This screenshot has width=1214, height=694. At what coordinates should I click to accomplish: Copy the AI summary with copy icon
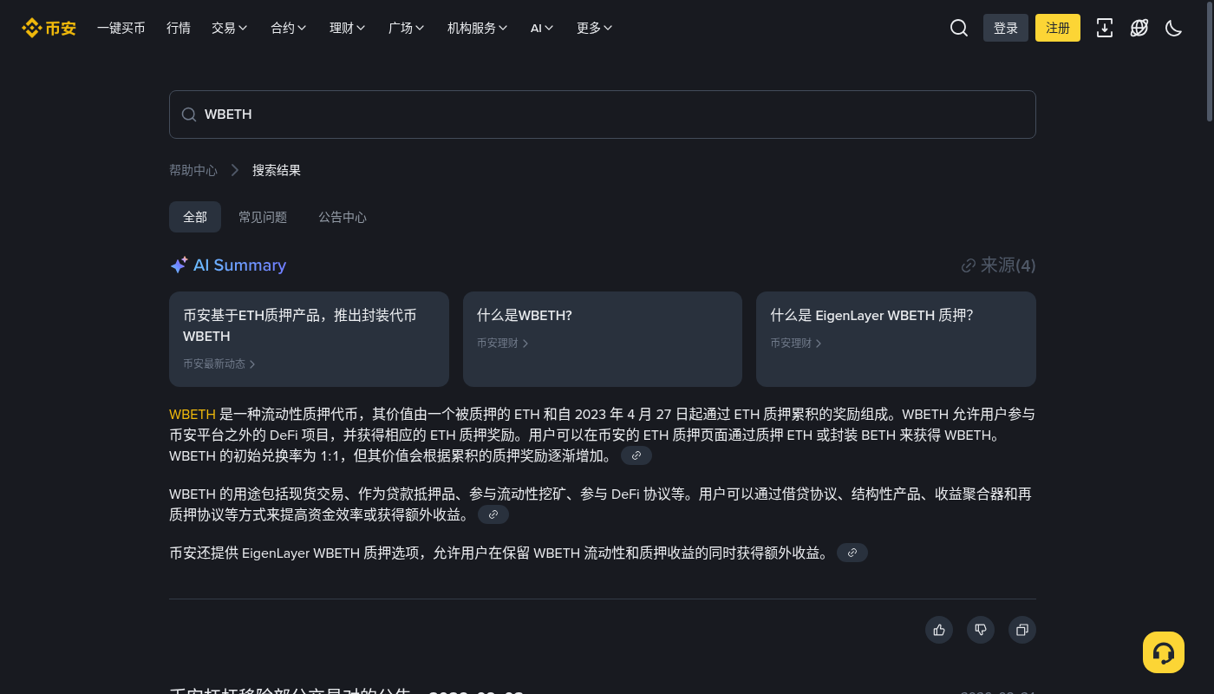1022,630
